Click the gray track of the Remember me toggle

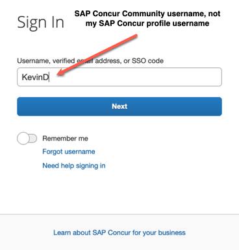tap(33, 139)
